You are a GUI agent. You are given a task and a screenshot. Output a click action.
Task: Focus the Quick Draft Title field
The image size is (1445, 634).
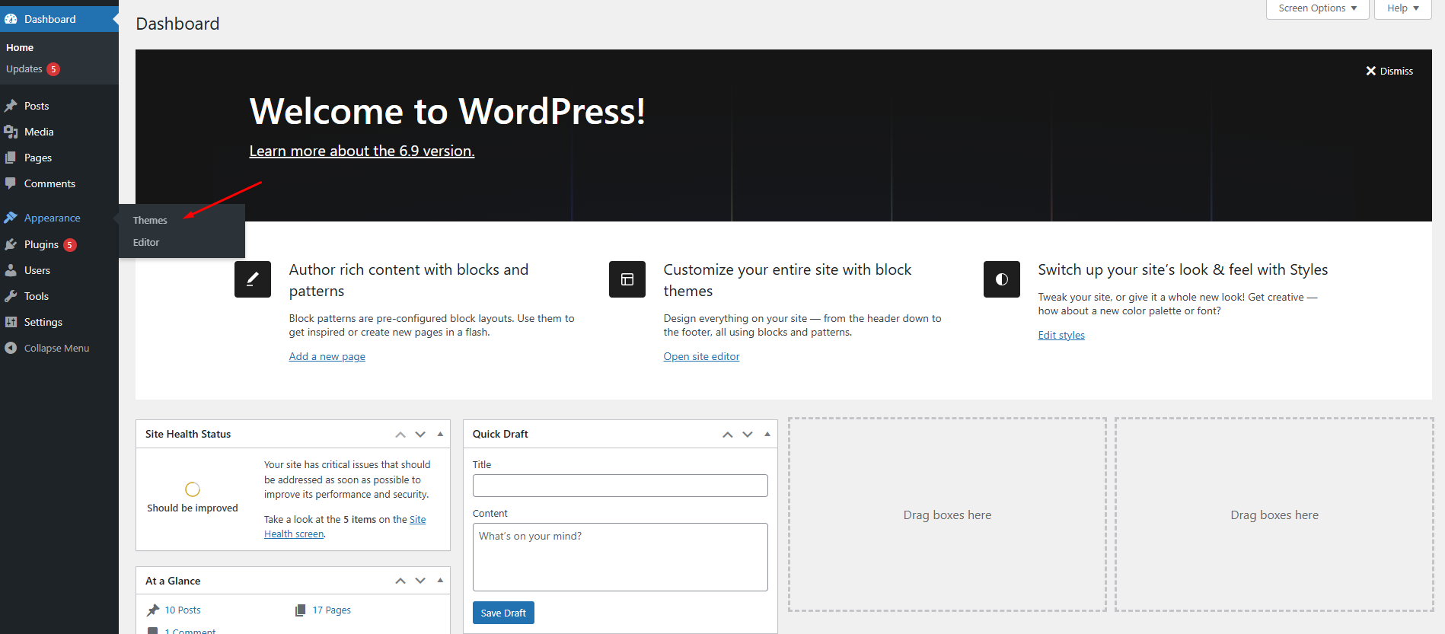click(x=620, y=486)
